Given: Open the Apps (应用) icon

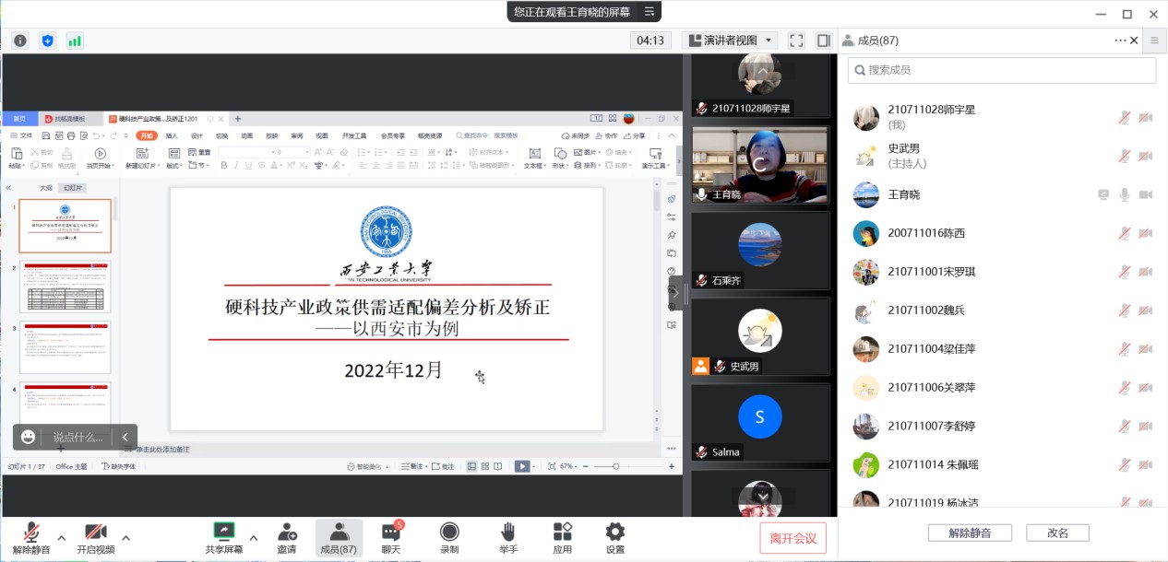Looking at the screenshot, I should (563, 537).
